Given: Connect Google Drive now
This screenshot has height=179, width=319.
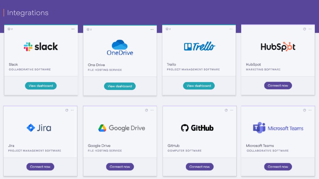Looking at the screenshot, I should 120,166.
